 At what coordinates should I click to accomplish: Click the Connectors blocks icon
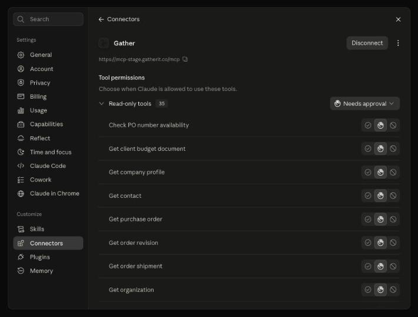(21, 243)
